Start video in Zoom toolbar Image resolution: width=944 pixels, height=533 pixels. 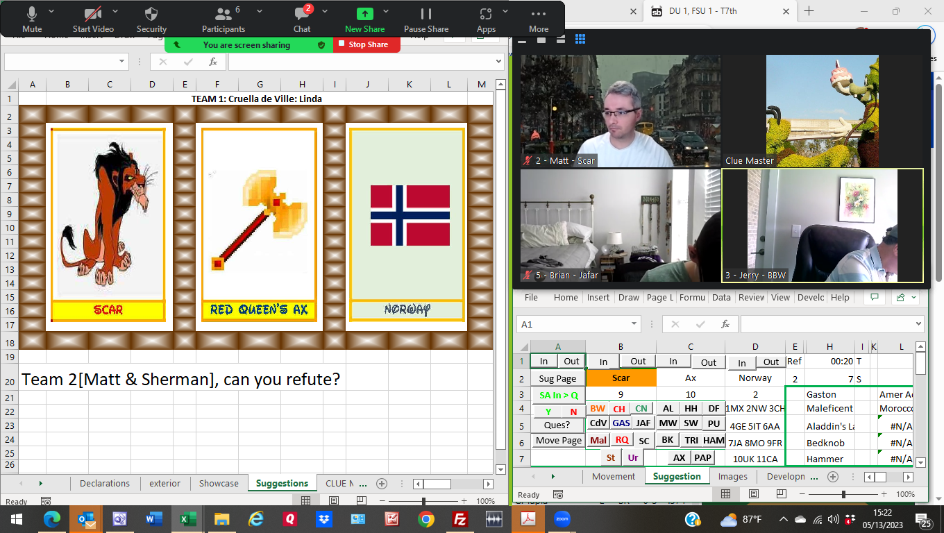click(x=93, y=19)
